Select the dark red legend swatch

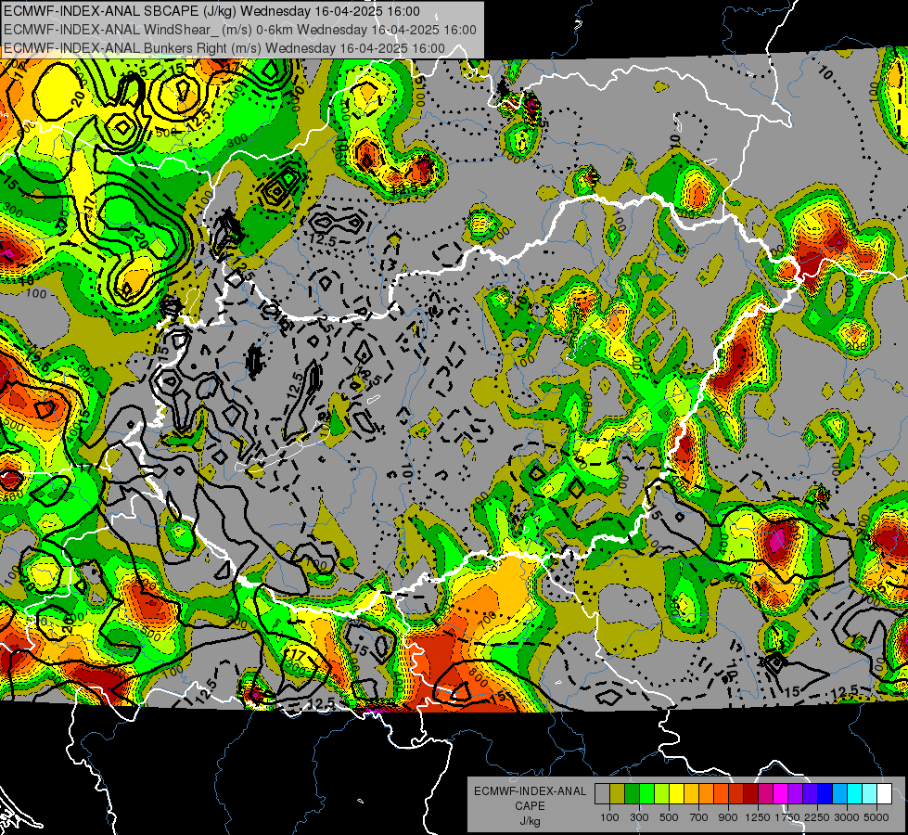point(751,794)
